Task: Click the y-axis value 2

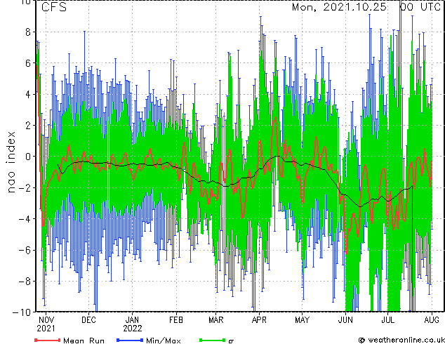Action: click(28, 126)
